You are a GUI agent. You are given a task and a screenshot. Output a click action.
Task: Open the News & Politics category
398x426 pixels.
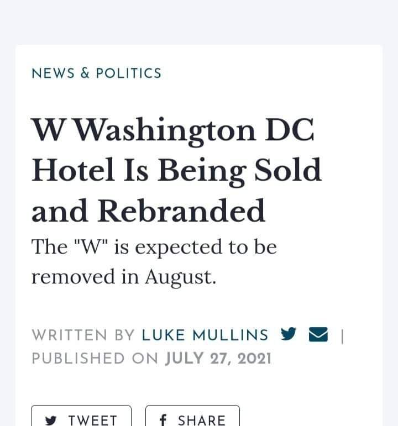pyautogui.click(x=97, y=73)
